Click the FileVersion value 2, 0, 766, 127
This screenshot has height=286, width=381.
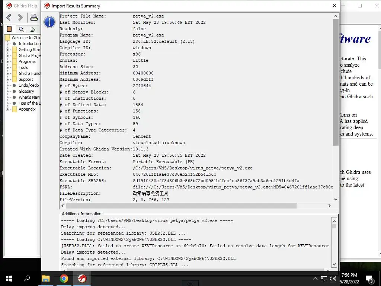[x=151, y=200]
